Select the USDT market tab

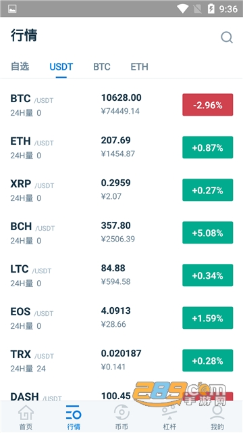(x=61, y=66)
